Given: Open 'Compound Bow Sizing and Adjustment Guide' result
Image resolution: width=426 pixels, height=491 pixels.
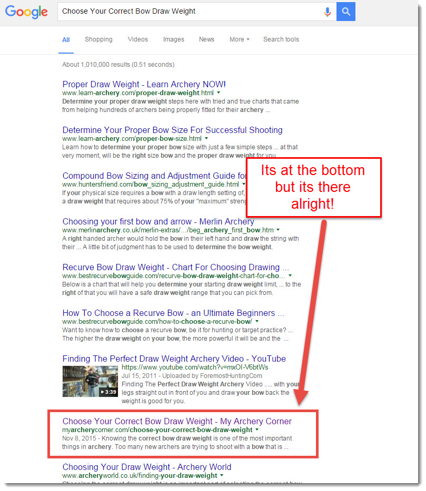Looking at the screenshot, I should [154, 176].
